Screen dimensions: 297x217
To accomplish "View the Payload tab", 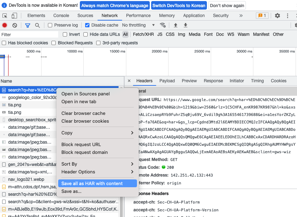I will [x=167, y=81].
